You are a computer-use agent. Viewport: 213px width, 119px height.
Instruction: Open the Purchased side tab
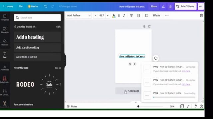coord(5,67)
